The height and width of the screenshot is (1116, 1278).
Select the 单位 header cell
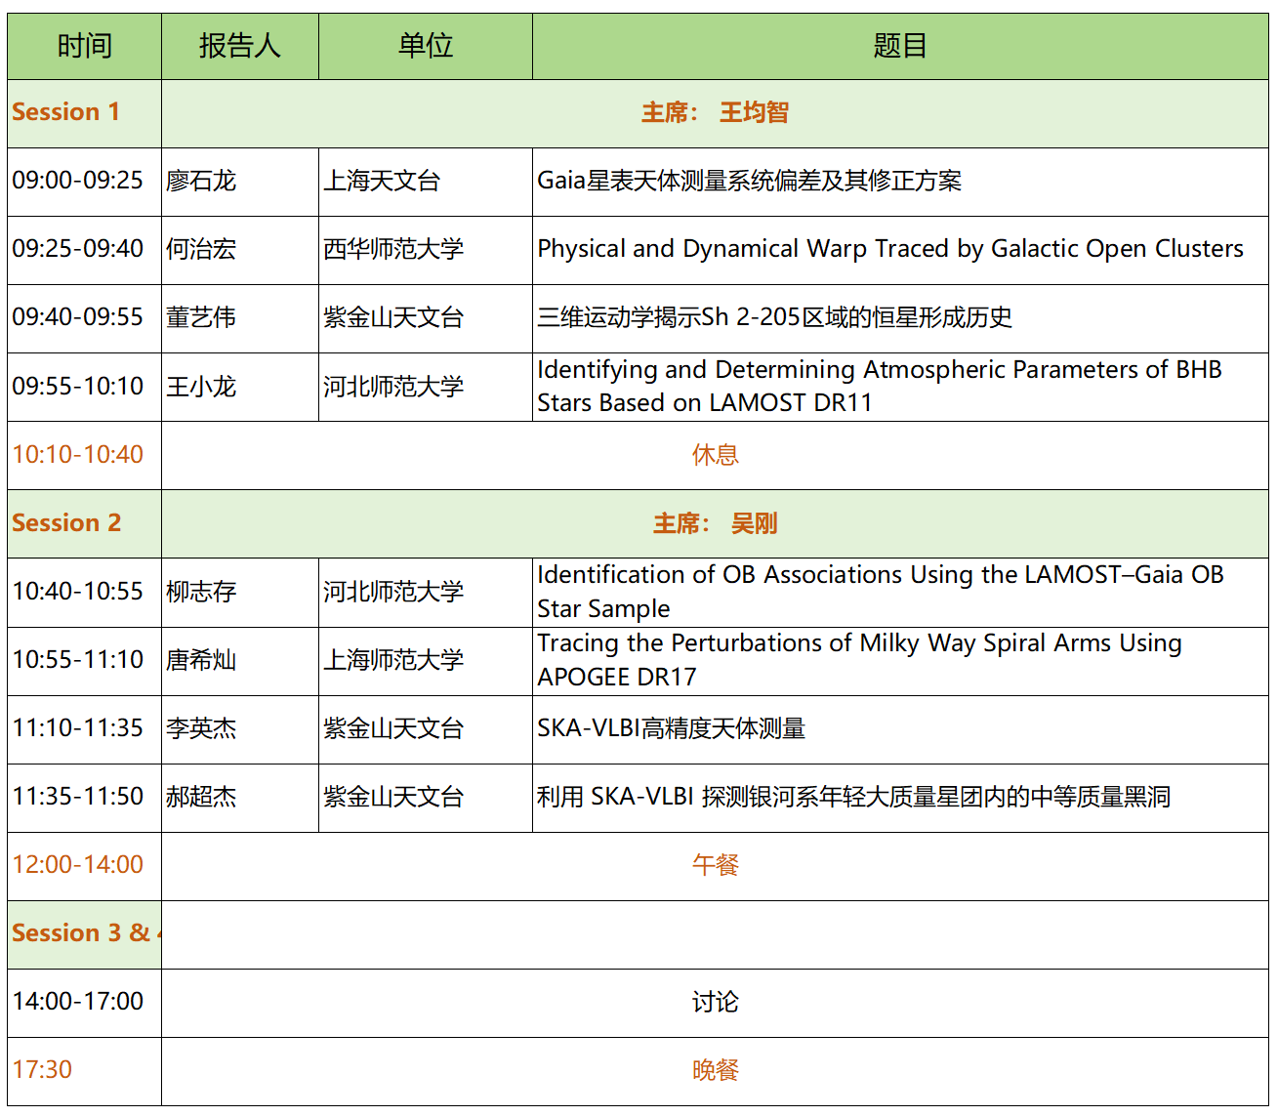(425, 46)
